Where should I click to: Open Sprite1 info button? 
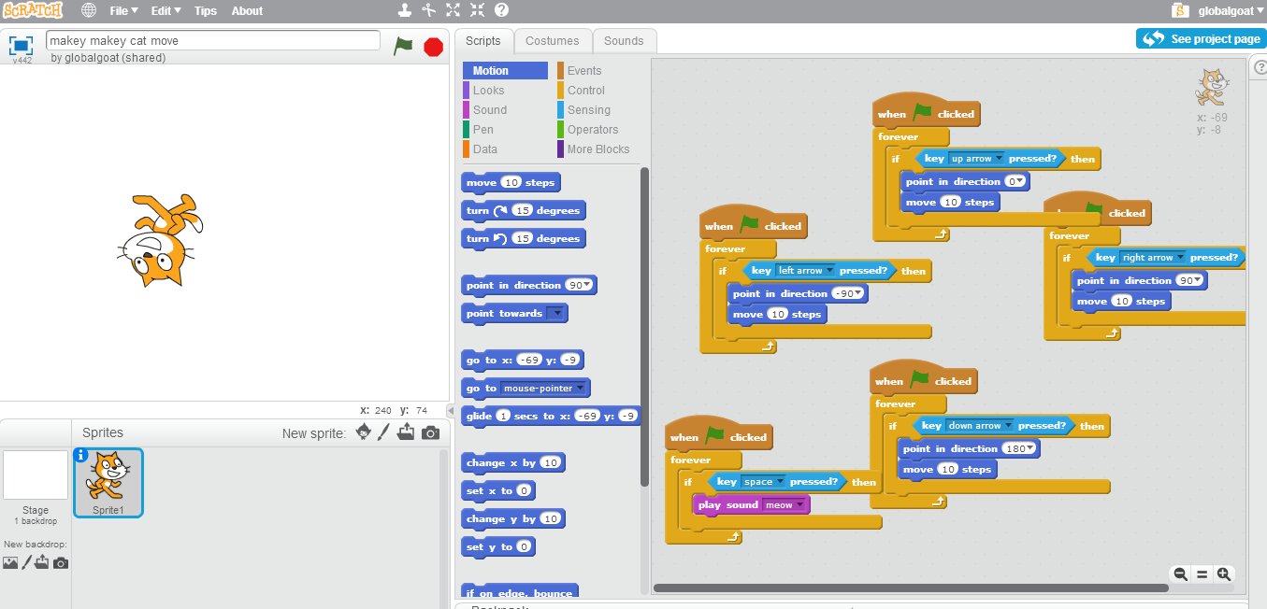(80, 455)
